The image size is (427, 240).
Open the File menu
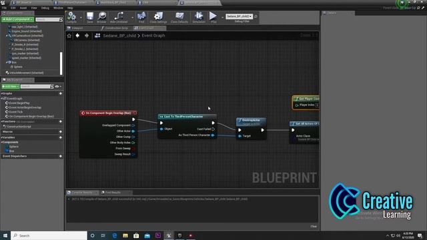click(5, 8)
